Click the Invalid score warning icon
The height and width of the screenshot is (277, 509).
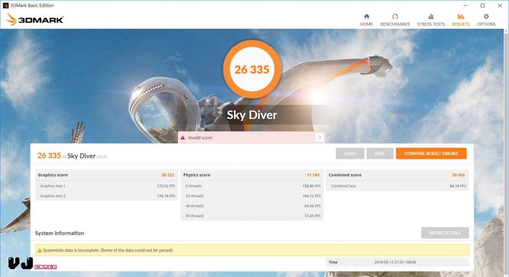pos(183,137)
